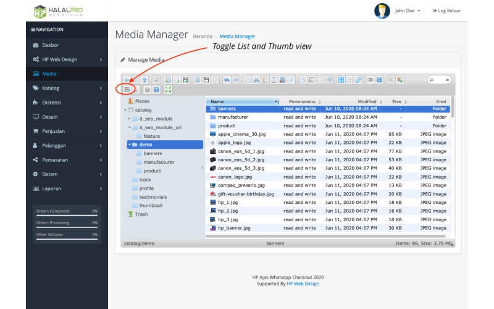The height and width of the screenshot is (309, 494).
Task: Click the download floppy disk icon
Action: click(x=206, y=80)
